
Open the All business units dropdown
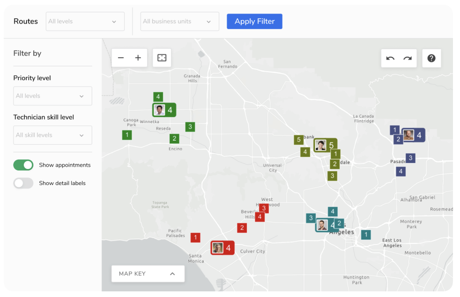tap(180, 22)
